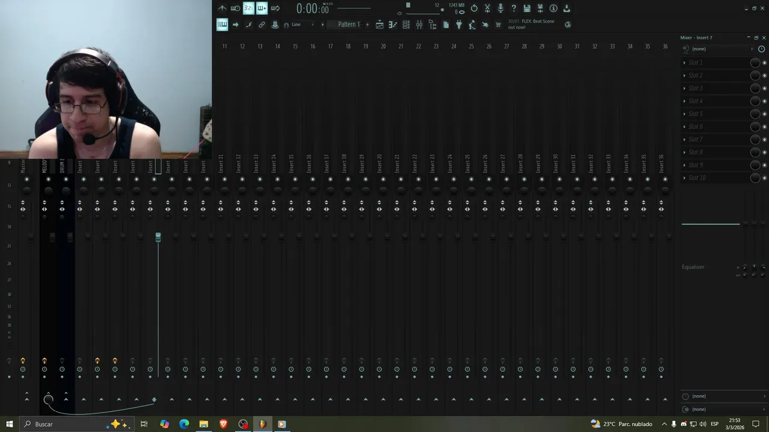769x432 pixels.
Task: Click the highlighted typing keyboard icon
Action: tap(222, 25)
